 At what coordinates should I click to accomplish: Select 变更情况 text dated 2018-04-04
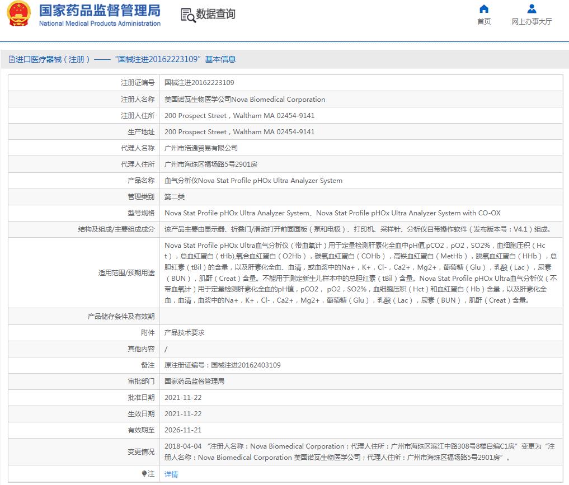click(x=360, y=451)
